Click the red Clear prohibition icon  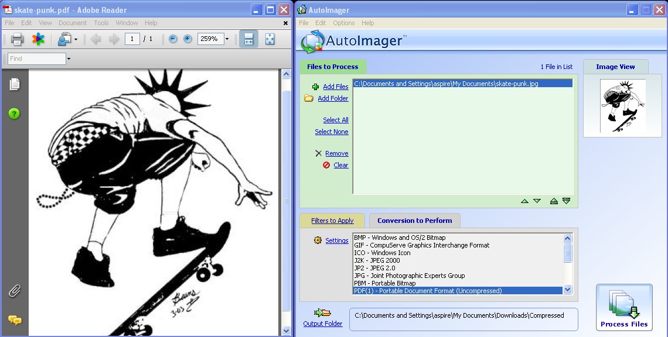click(326, 165)
